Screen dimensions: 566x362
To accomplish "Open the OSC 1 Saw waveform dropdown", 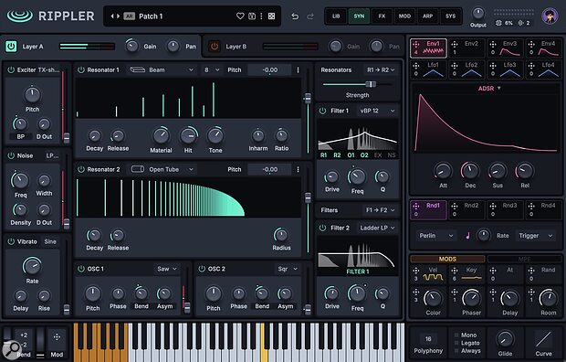I will (167, 269).
